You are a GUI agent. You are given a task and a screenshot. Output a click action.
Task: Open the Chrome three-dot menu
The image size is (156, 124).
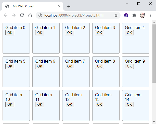click(151, 15)
